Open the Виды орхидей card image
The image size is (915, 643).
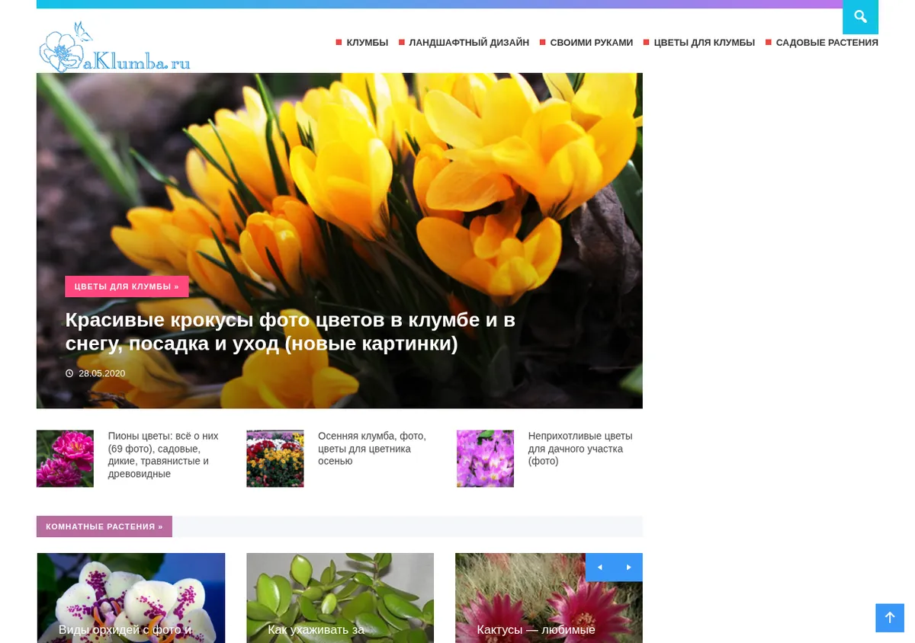pos(131,598)
